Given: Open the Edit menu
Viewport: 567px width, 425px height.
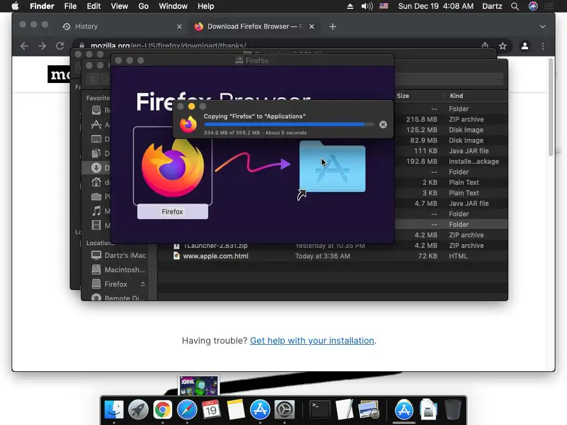Looking at the screenshot, I should 94,6.
